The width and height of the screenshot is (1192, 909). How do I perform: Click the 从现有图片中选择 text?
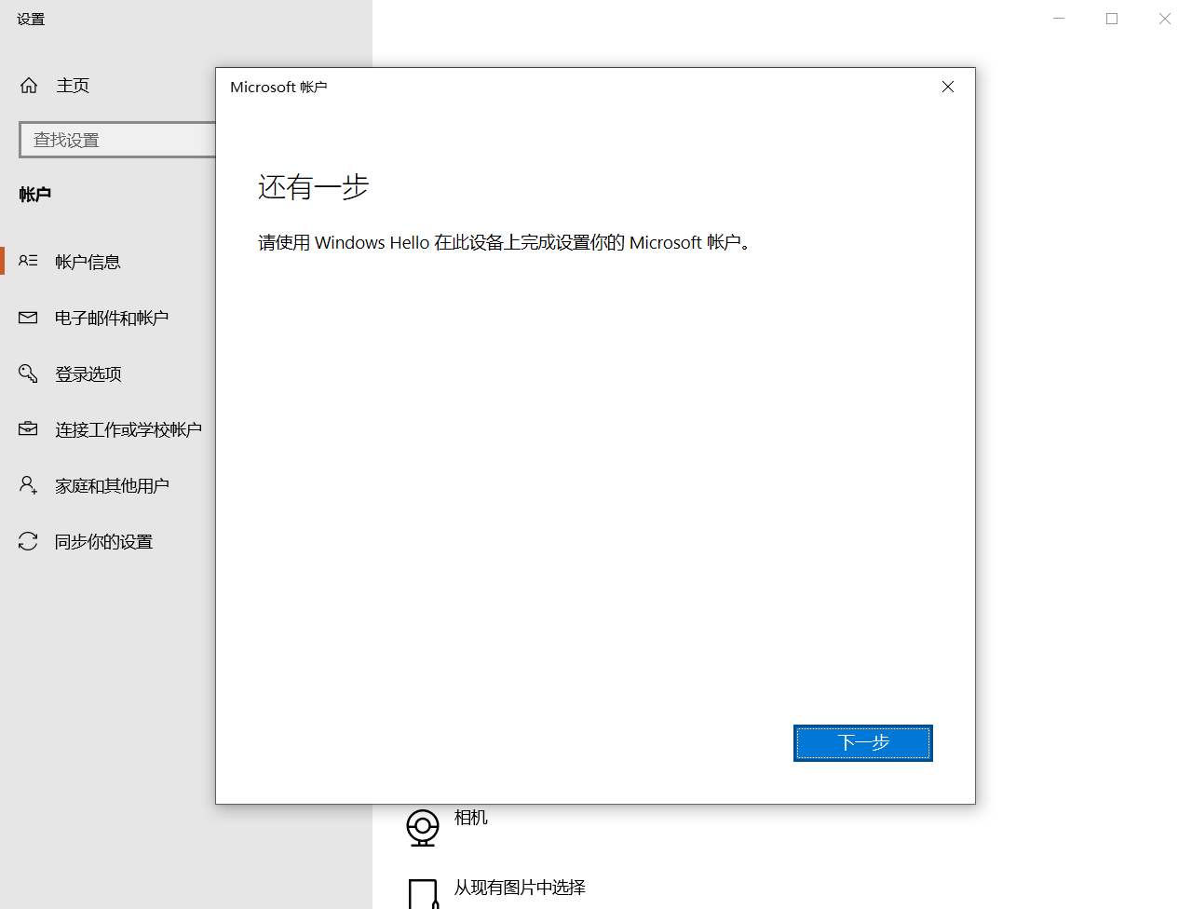[520, 888]
